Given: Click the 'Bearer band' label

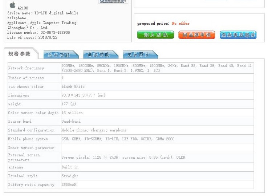Looking at the screenshot, I should (x=20, y=122).
